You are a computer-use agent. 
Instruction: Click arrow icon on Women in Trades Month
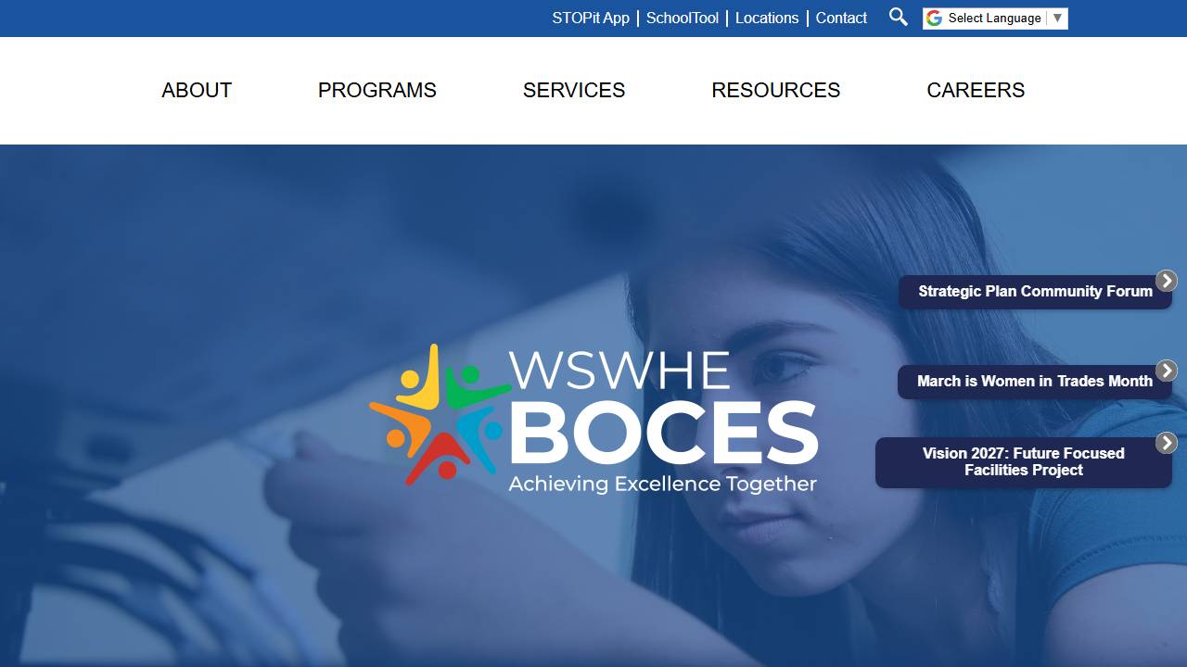click(x=1167, y=371)
